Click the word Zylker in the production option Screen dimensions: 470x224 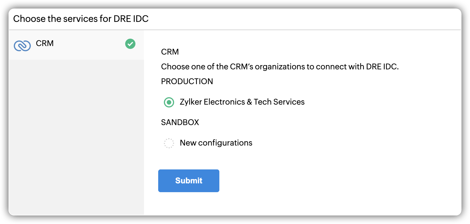click(191, 102)
